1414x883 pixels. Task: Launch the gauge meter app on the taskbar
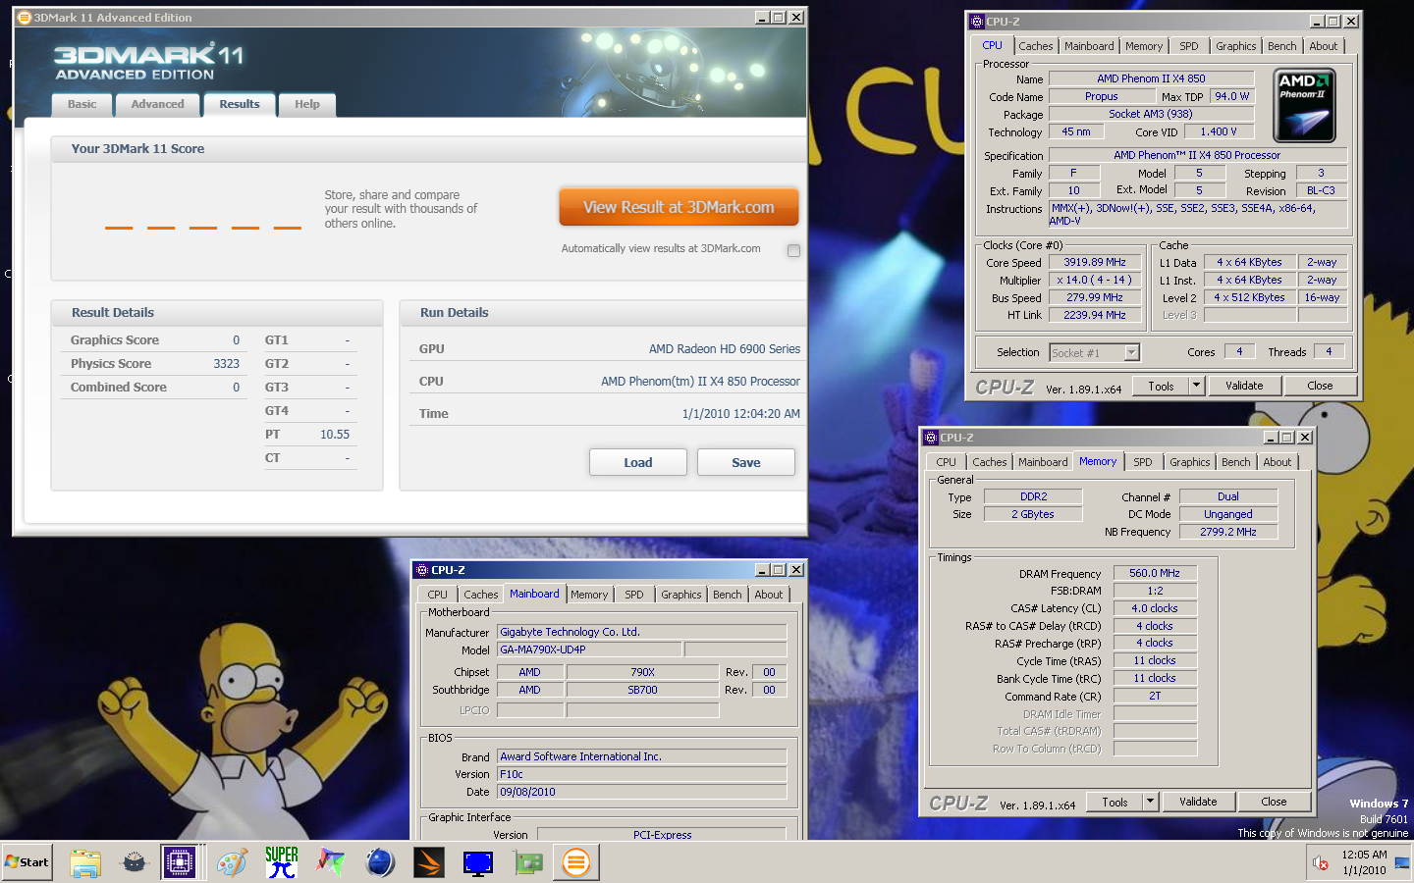[135, 862]
